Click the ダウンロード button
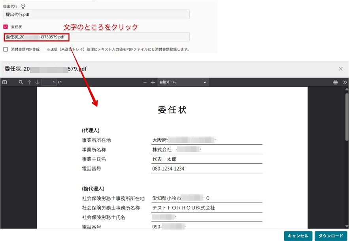This screenshot has height=241, width=349. coord(331,236)
